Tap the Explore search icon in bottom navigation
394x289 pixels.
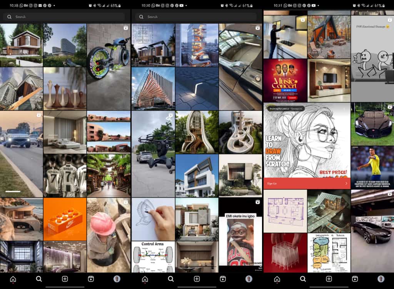[x=39, y=280]
